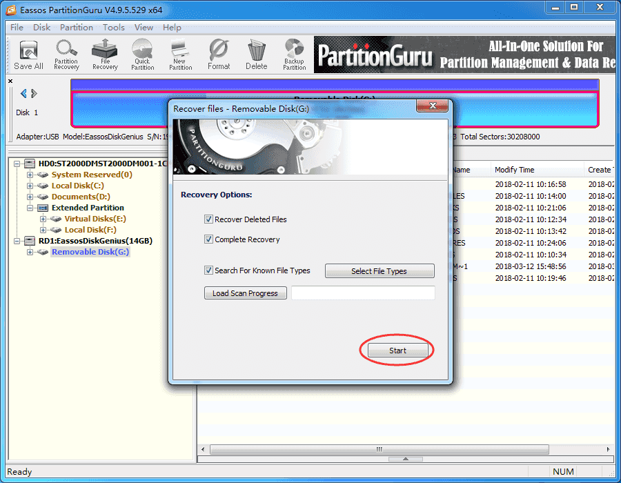Click the Modify Time column header
This screenshot has height=483, width=621.
537,170
